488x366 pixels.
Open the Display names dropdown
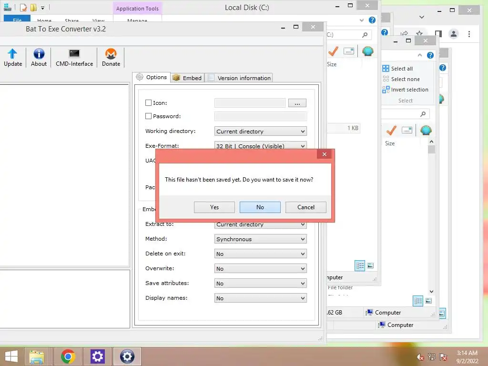[261, 298]
